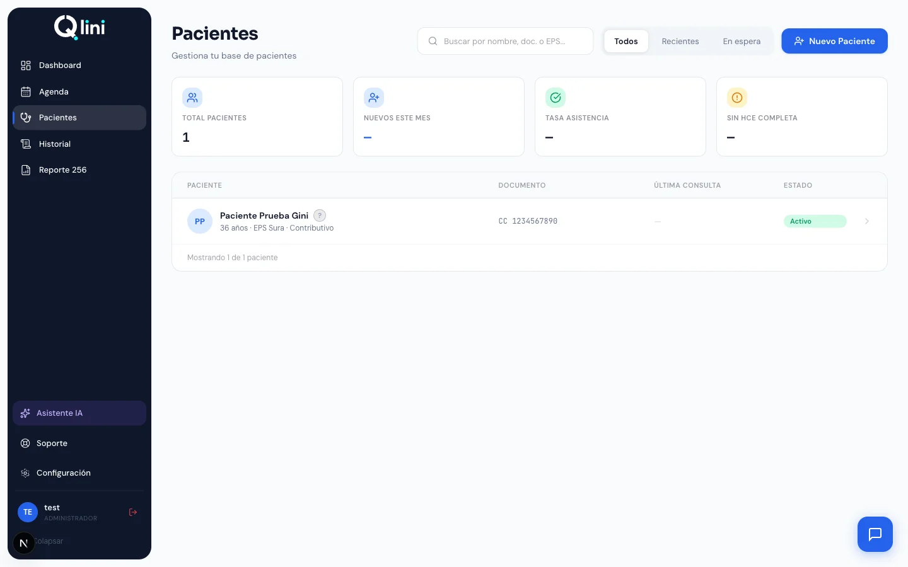Open the Dashboard page from the sidebar
Screen dimensions: 908x567
79,66
